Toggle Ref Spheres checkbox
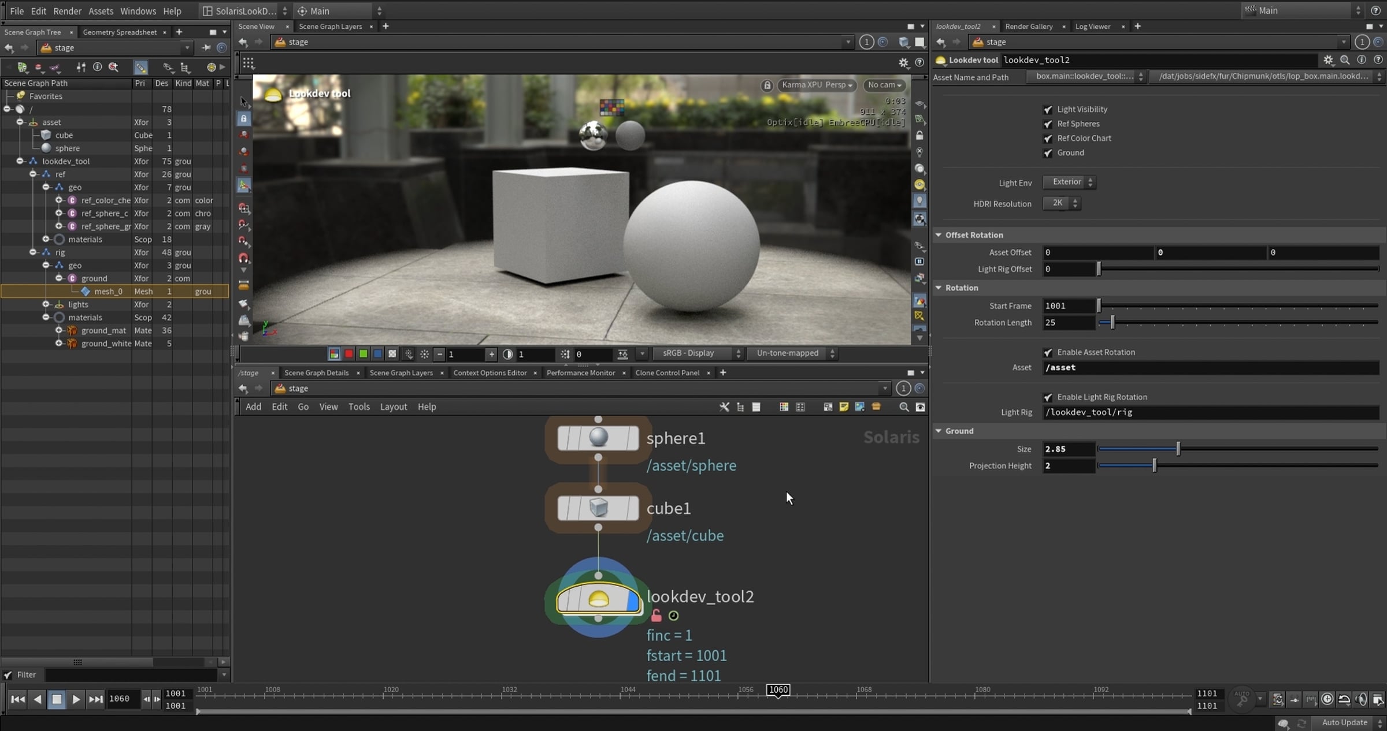This screenshot has height=731, width=1387. [x=1048, y=124]
